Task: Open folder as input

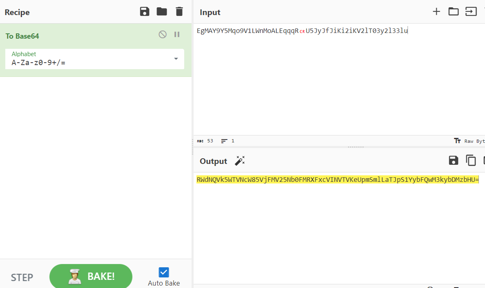Action: pos(454,12)
